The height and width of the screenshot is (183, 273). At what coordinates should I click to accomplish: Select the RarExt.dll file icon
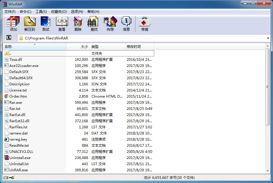pos(6,115)
